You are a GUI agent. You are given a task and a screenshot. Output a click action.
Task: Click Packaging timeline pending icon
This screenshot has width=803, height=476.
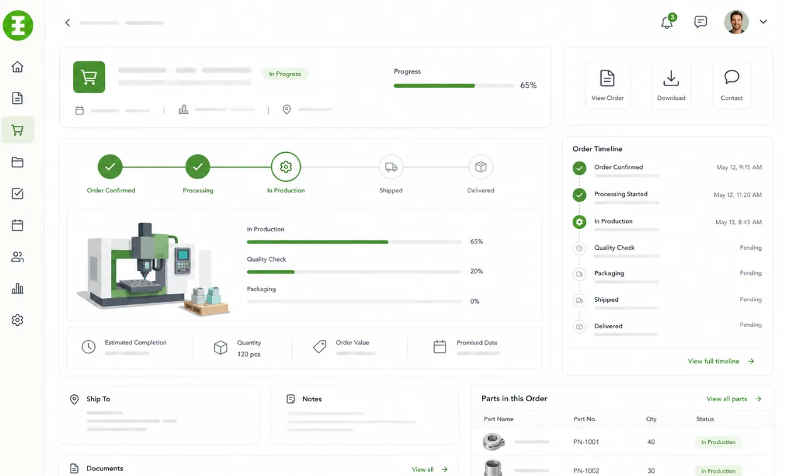click(580, 275)
